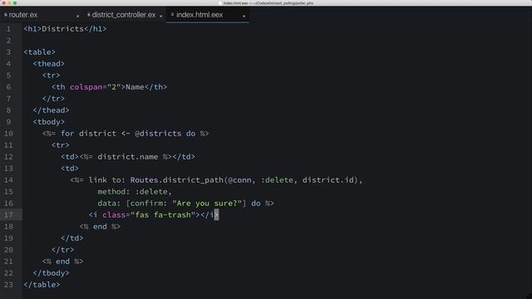Click the "Are you sure?" string
Image resolution: width=532 pixels, height=299 pixels.
click(x=207, y=203)
